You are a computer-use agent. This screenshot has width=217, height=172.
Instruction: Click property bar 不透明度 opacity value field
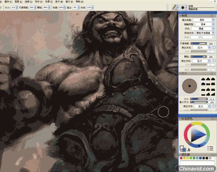pos(31,8)
